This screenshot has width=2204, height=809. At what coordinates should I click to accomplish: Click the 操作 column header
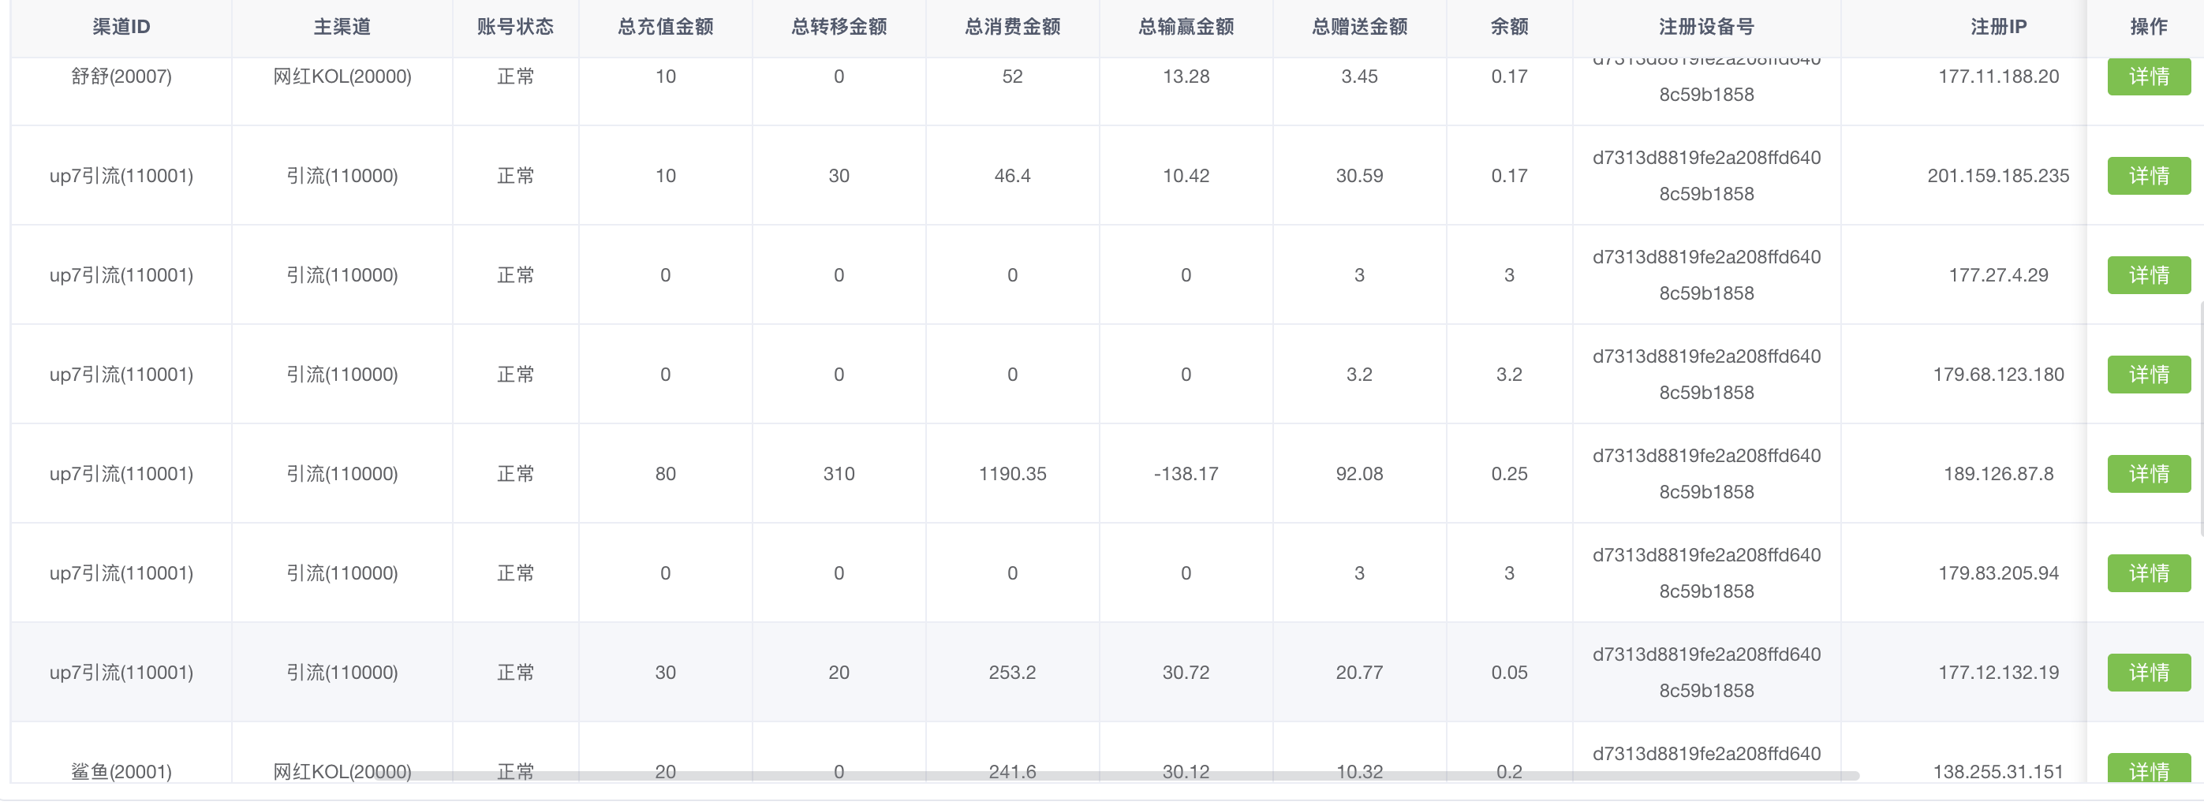click(x=2148, y=27)
